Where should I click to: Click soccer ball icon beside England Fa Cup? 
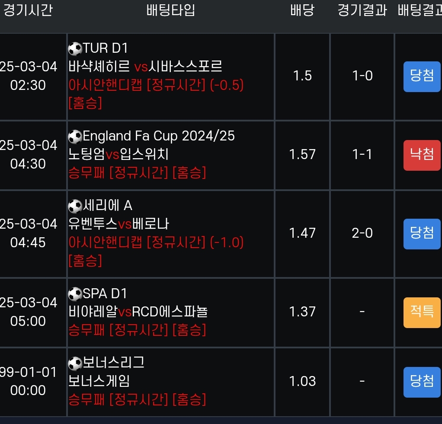[75, 137]
